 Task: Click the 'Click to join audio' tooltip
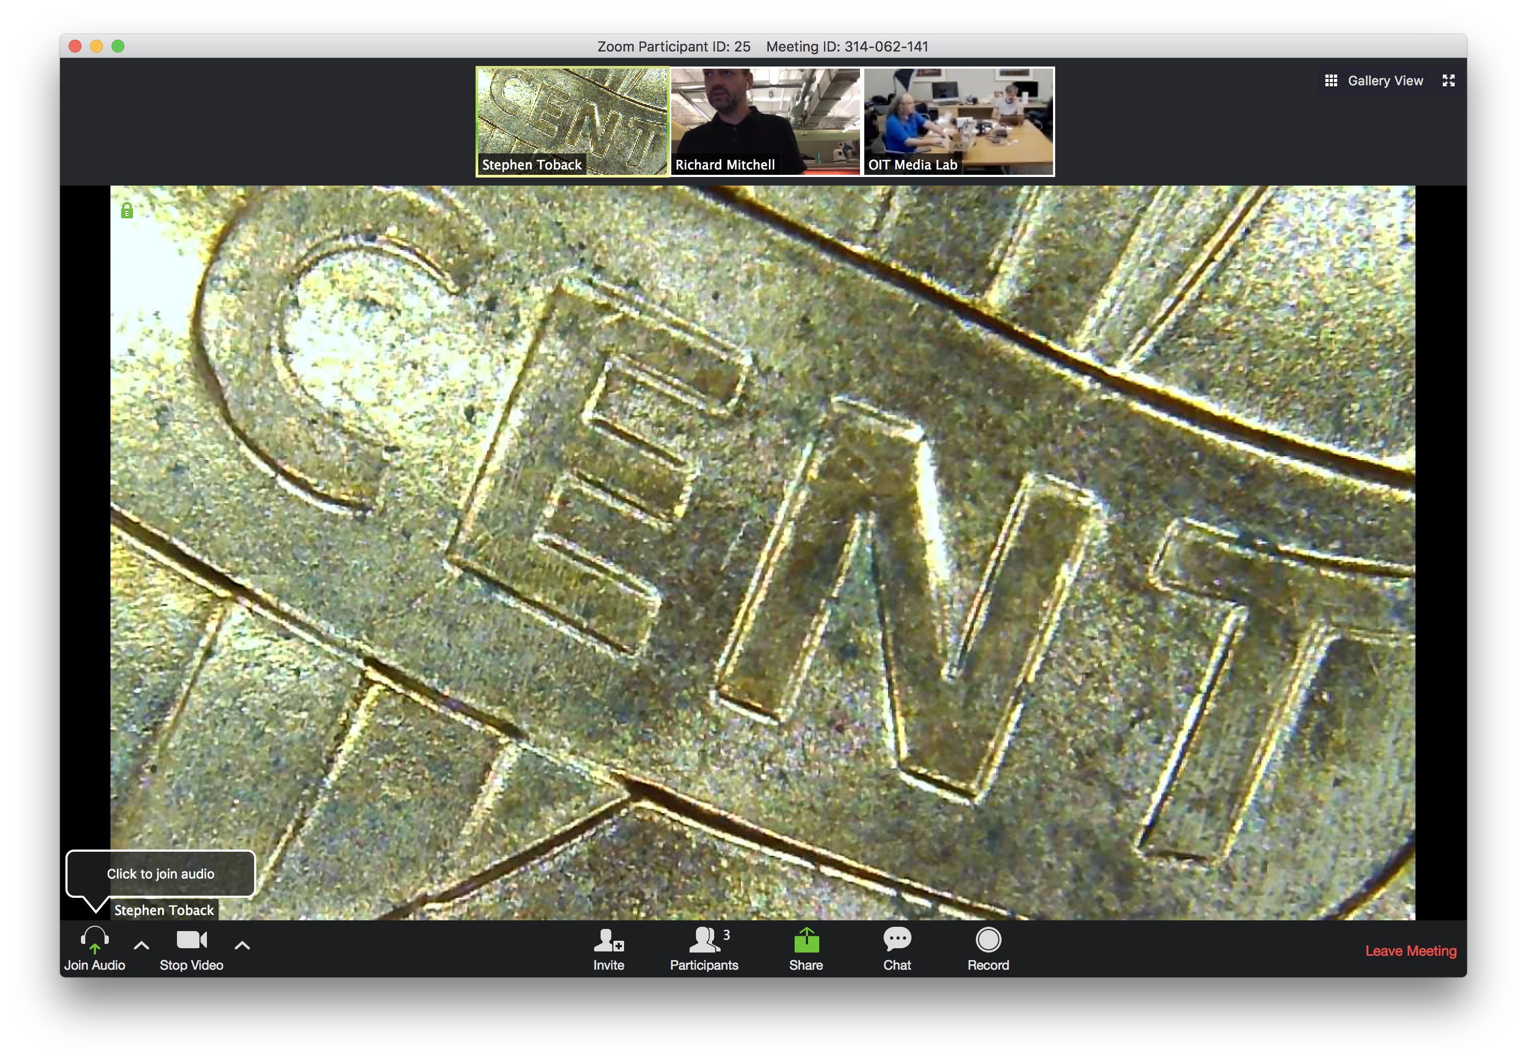[160, 874]
